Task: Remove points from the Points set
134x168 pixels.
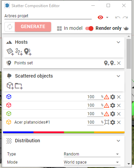Action: point(113,63)
